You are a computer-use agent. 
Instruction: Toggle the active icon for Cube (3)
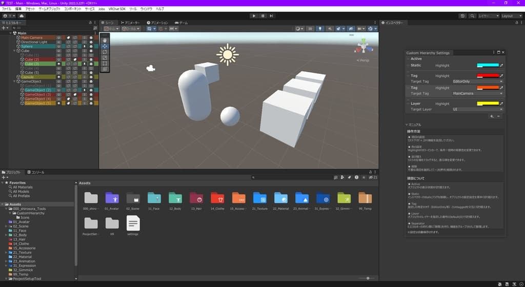59,64
